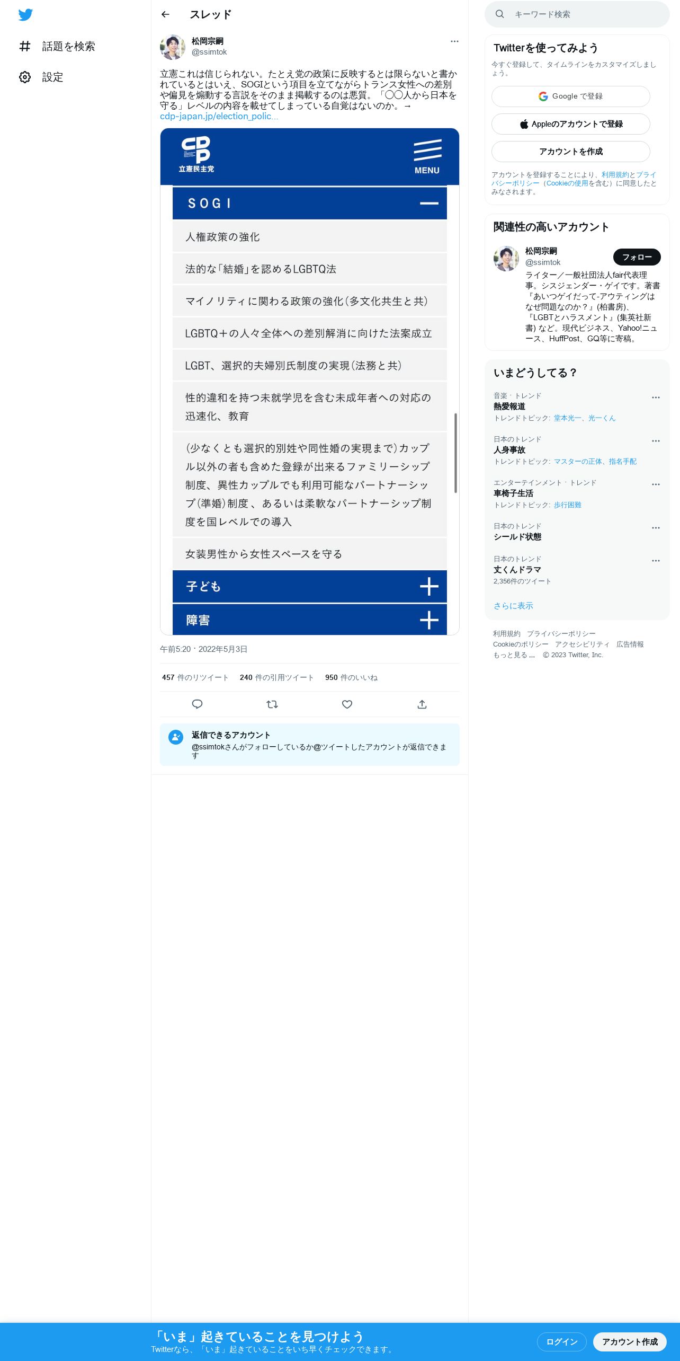680x1361 pixels.
Task: View 950 件のいいね list
Action: point(352,677)
